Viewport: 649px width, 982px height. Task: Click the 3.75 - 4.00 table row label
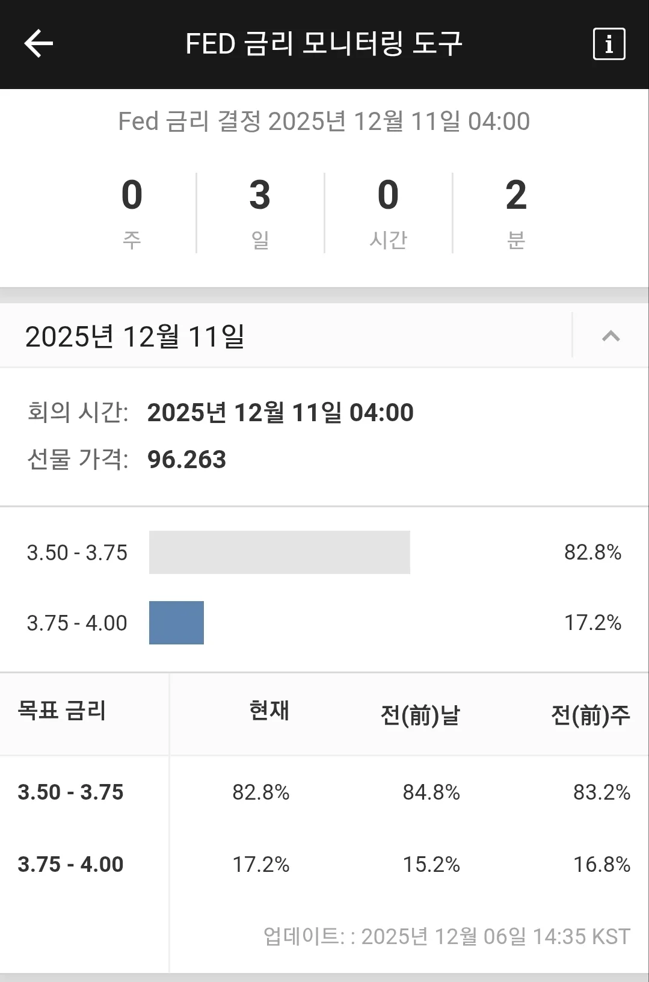[x=70, y=865]
